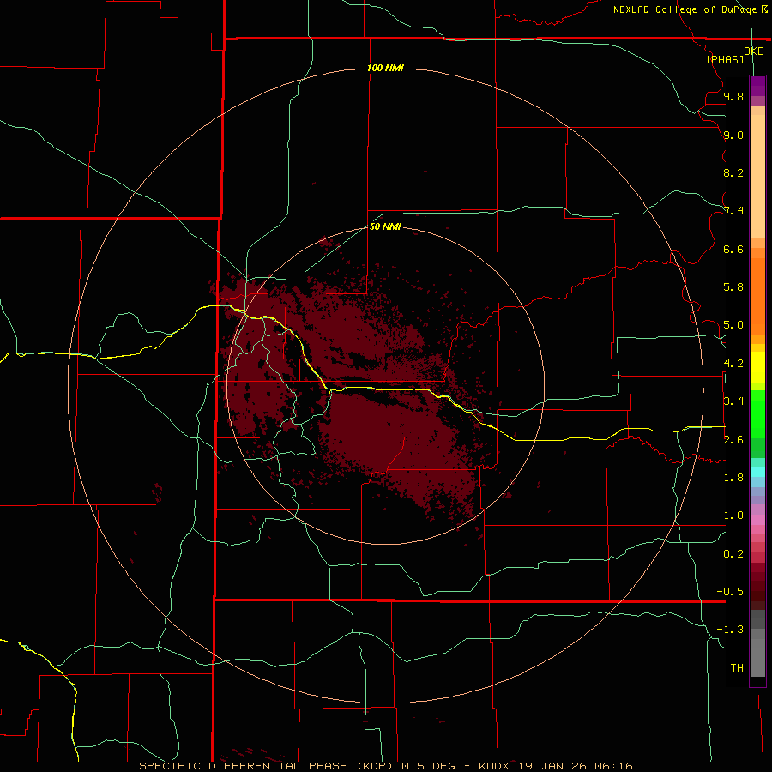Click the yellow color bar segment

coord(757,367)
